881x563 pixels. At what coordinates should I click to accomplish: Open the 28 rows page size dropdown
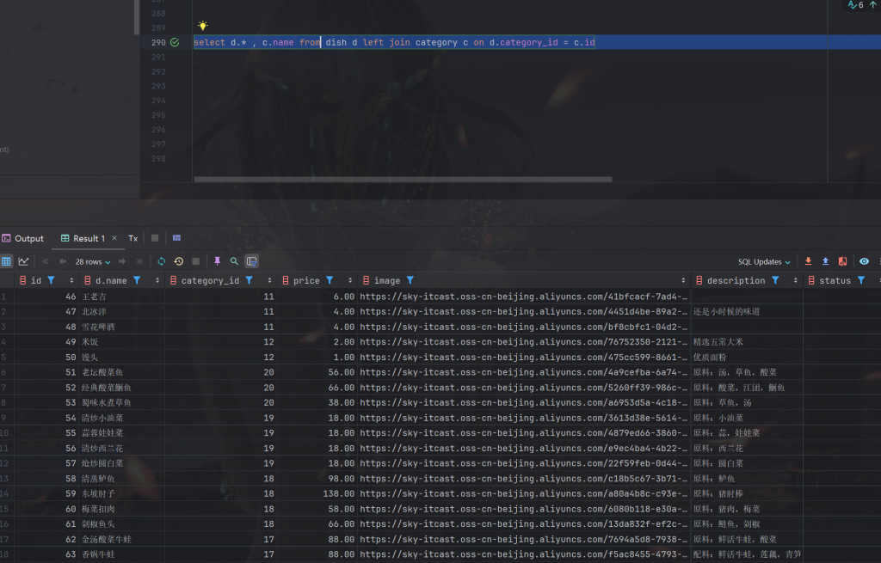(93, 261)
